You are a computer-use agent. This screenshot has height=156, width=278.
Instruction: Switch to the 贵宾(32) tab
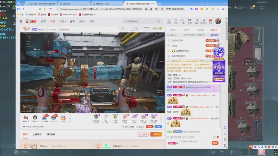click(x=200, y=30)
